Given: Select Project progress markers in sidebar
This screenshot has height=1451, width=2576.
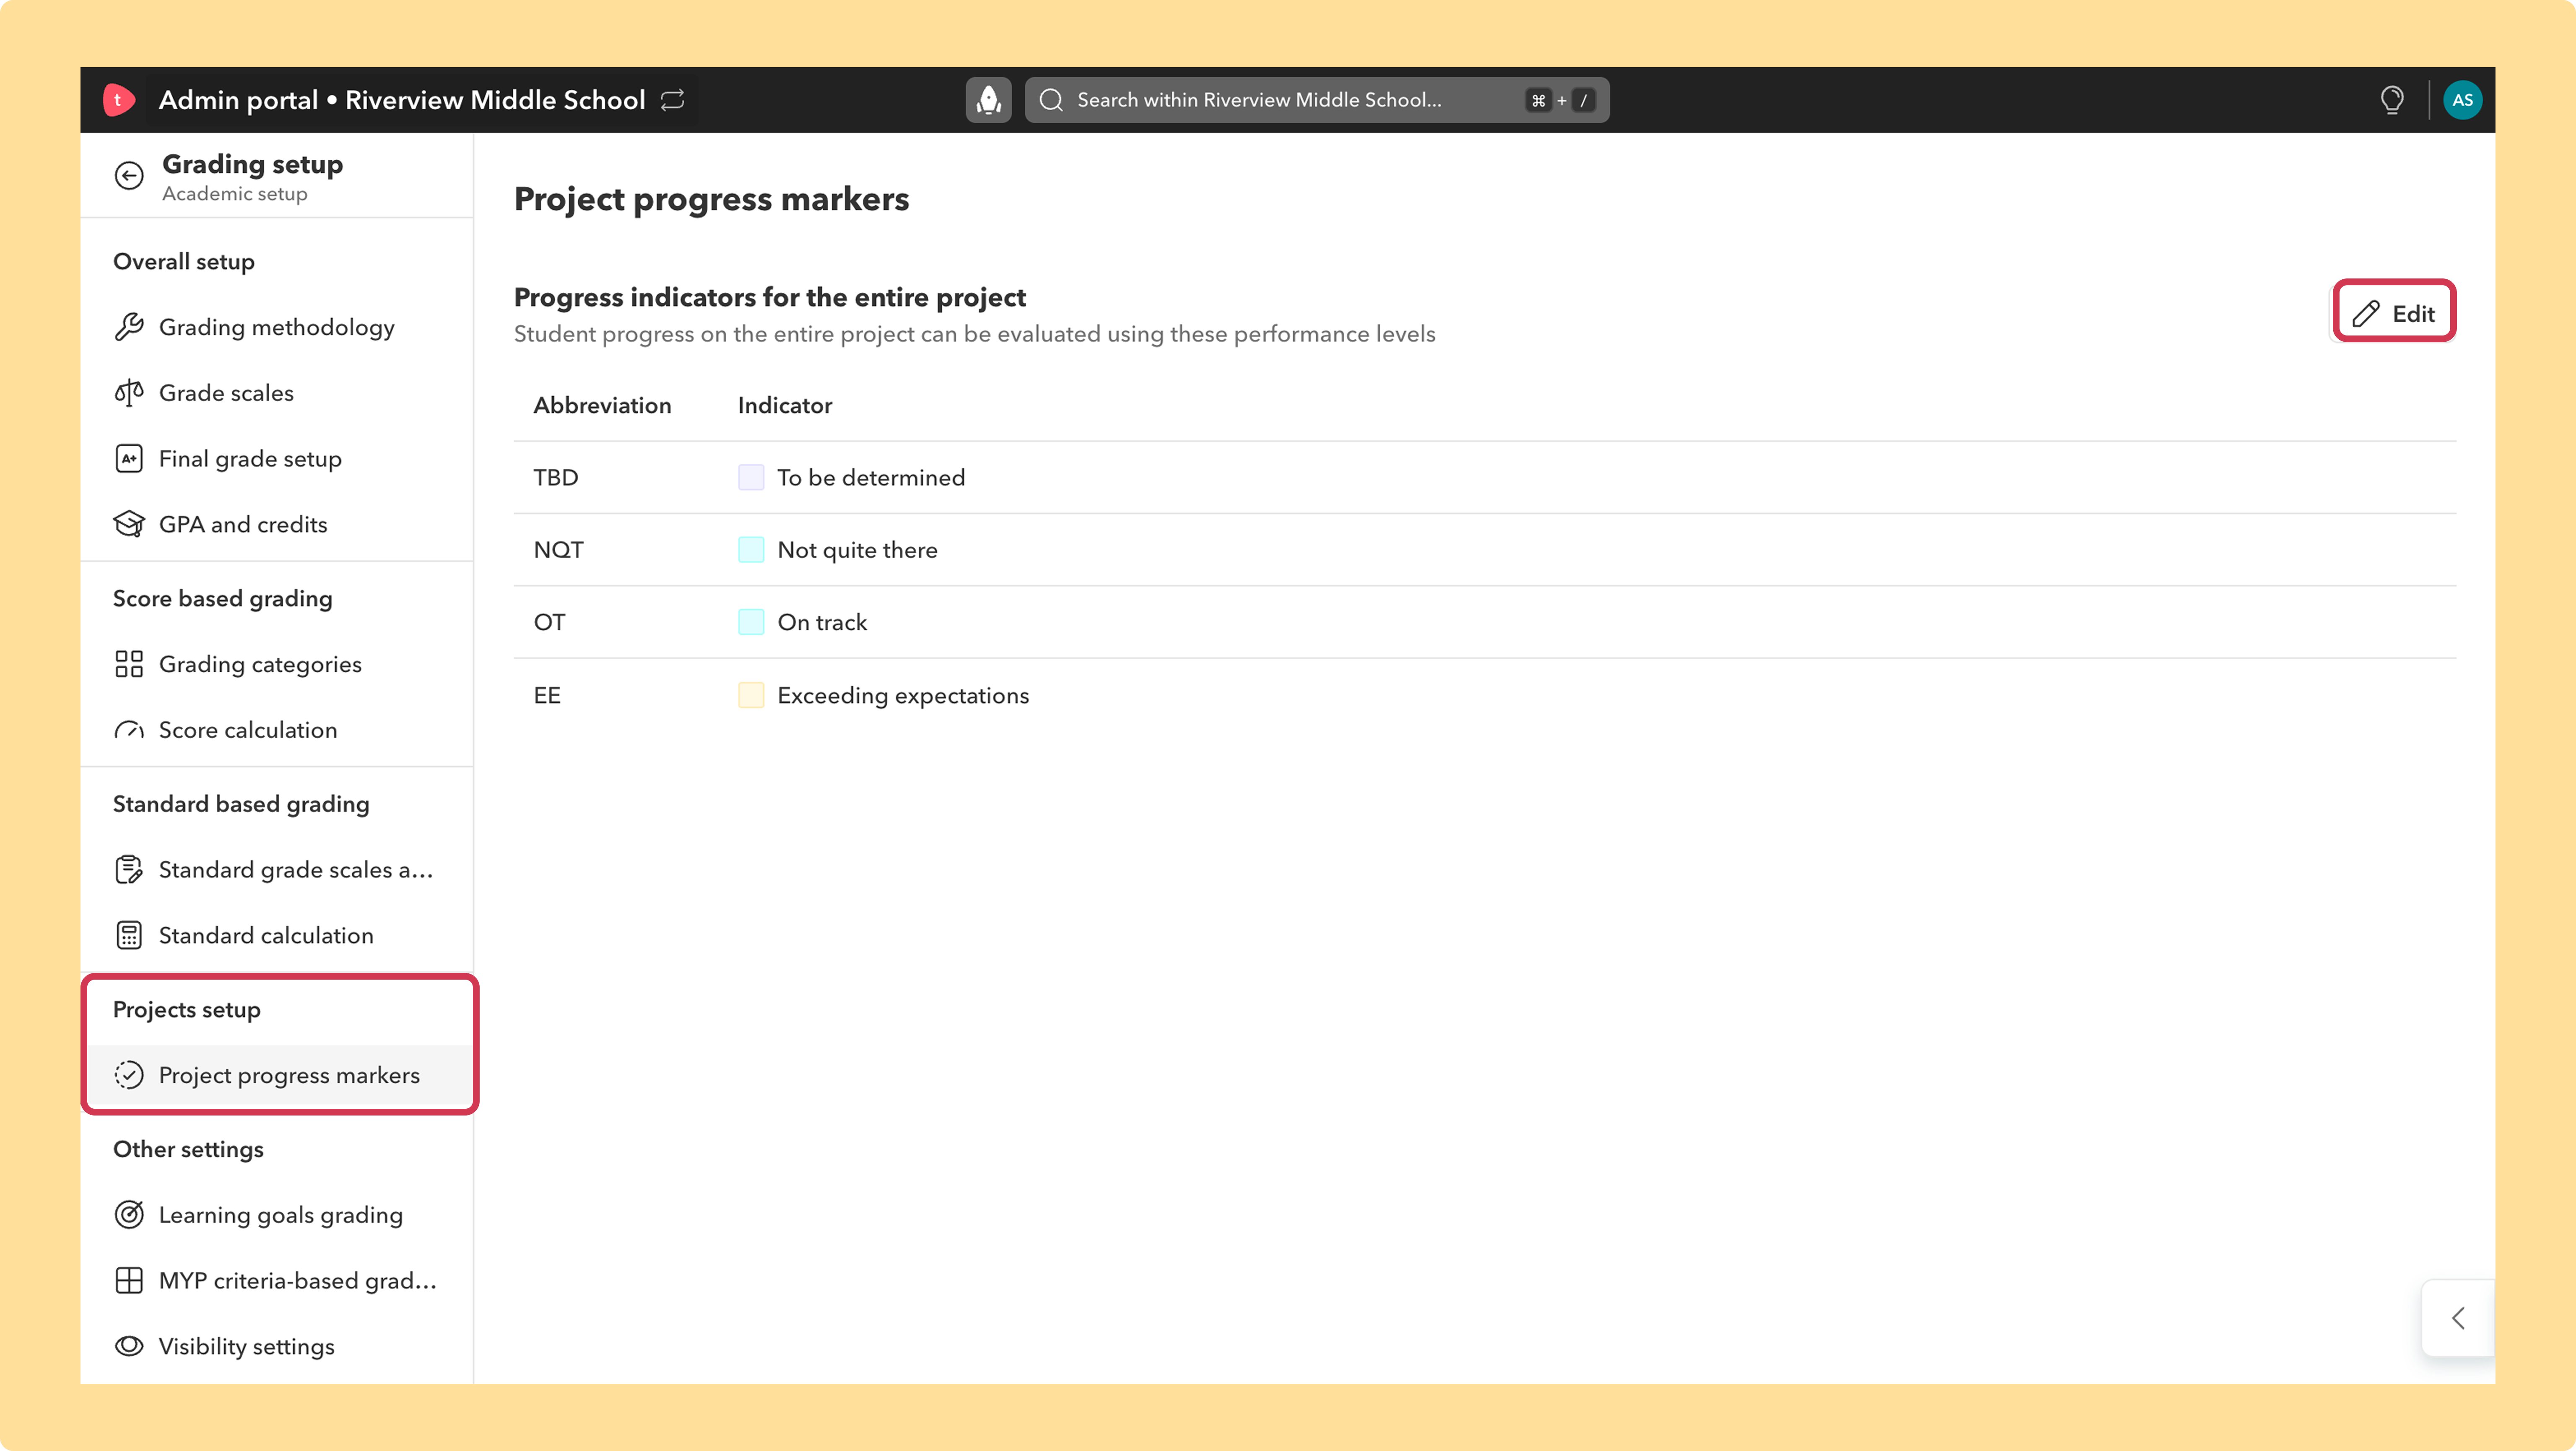Looking at the screenshot, I should (x=277, y=1075).
